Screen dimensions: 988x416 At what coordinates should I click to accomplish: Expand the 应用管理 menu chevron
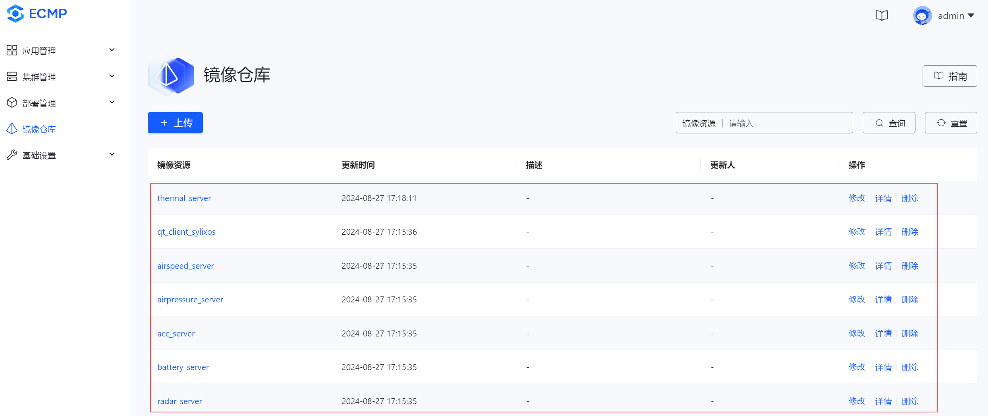pyautogui.click(x=112, y=50)
